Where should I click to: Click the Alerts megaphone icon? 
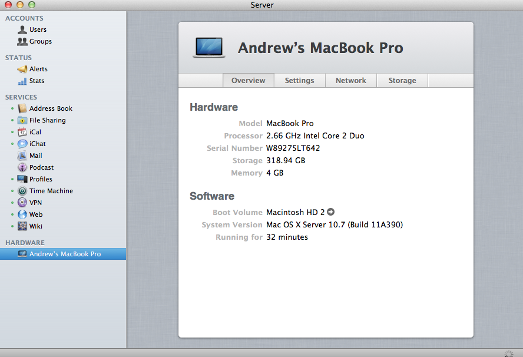pos(22,69)
